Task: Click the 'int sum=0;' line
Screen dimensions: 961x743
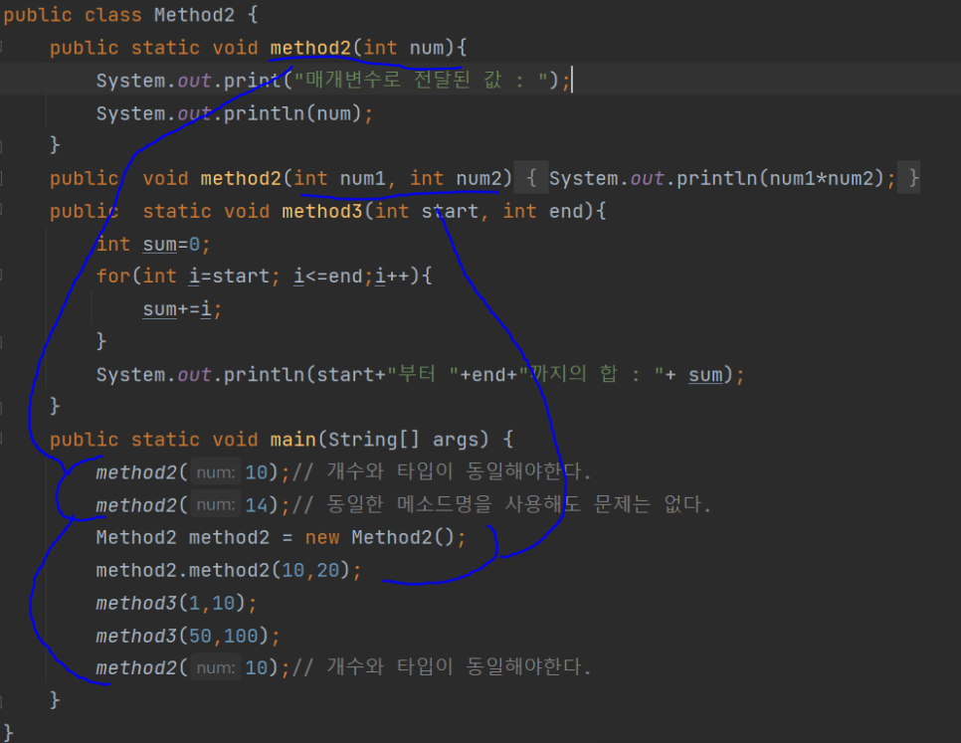Action: coord(153,245)
